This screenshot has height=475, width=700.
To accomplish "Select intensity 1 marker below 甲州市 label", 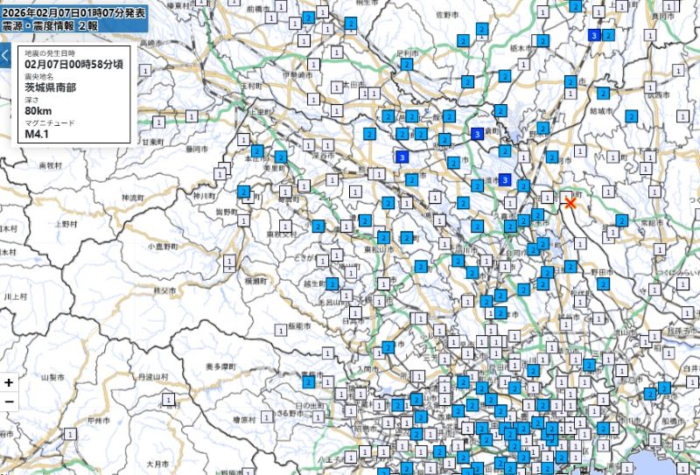I will click(70, 434).
